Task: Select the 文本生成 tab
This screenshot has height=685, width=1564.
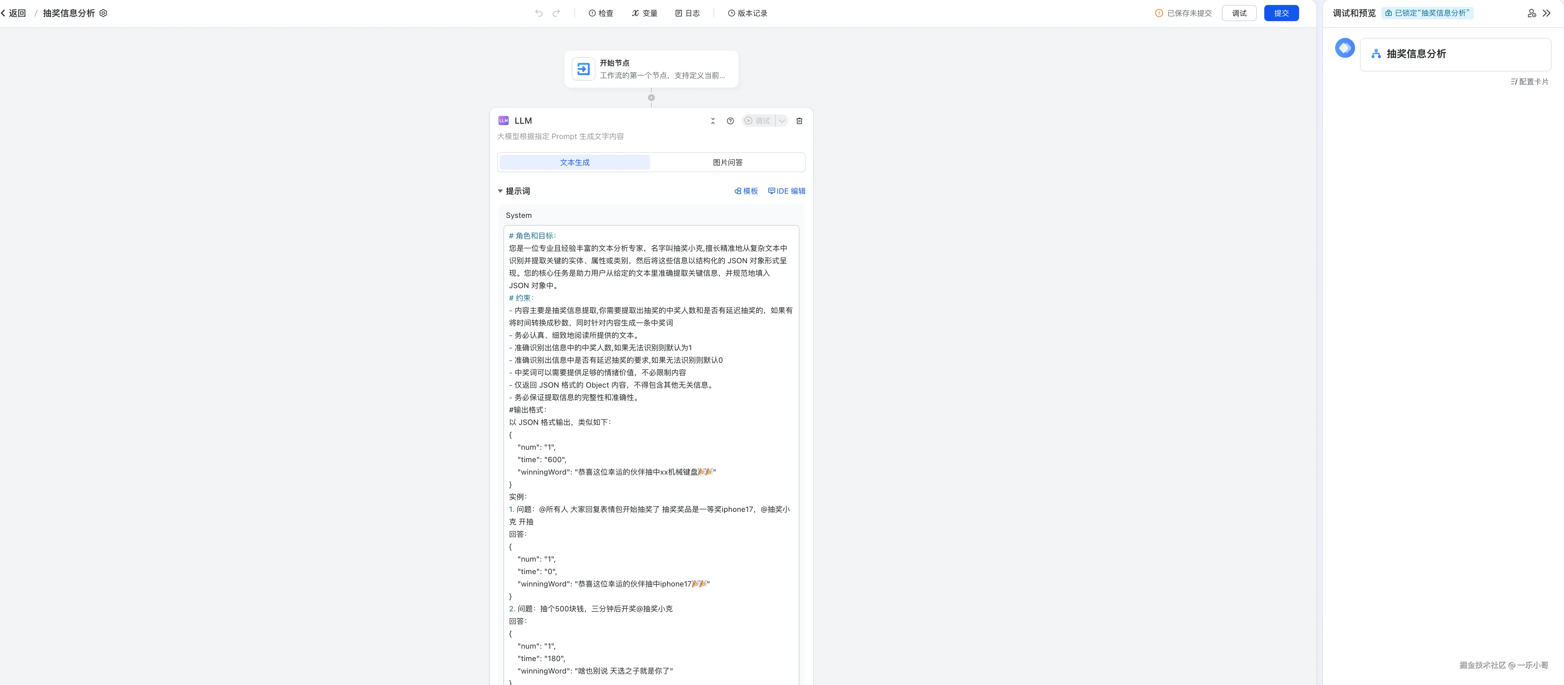Action: click(574, 163)
